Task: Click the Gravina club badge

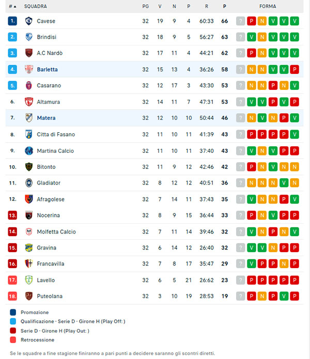Action: pos(29,248)
